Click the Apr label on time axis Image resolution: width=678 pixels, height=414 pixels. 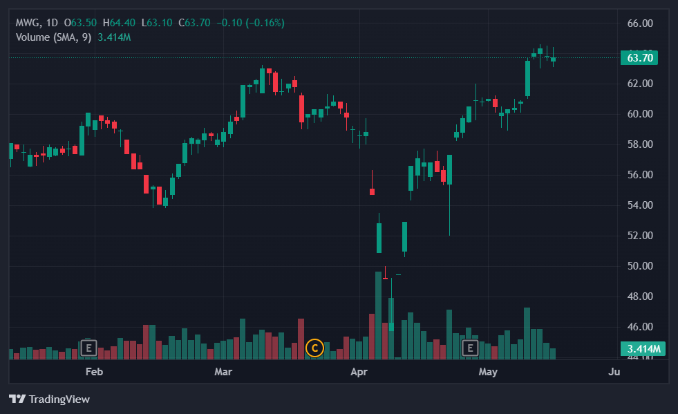(359, 372)
